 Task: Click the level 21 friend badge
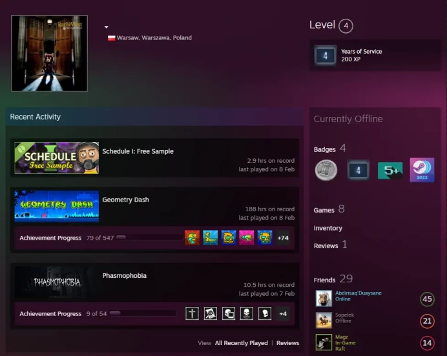point(427,321)
